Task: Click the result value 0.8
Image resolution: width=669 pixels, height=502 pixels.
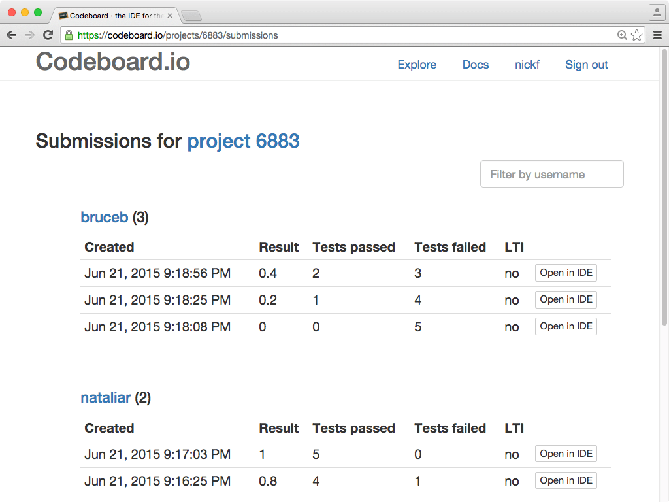Action: tap(267, 481)
